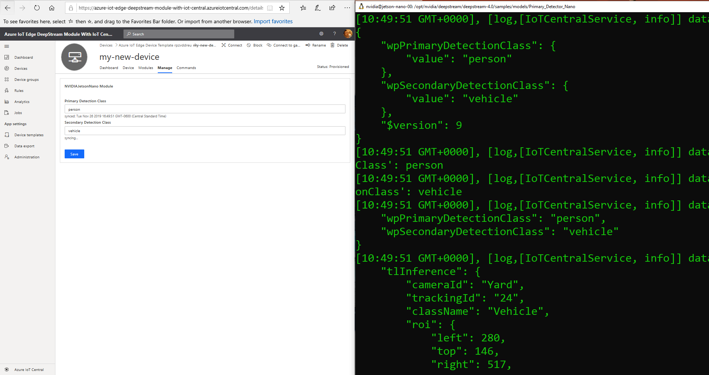The width and height of the screenshot is (709, 375).
Task: Open the help question mark
Action: tap(334, 34)
